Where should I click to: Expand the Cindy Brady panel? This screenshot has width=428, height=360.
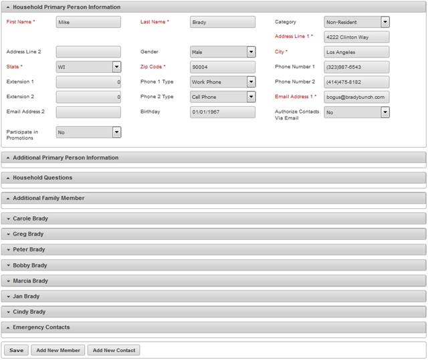[x=213, y=312]
